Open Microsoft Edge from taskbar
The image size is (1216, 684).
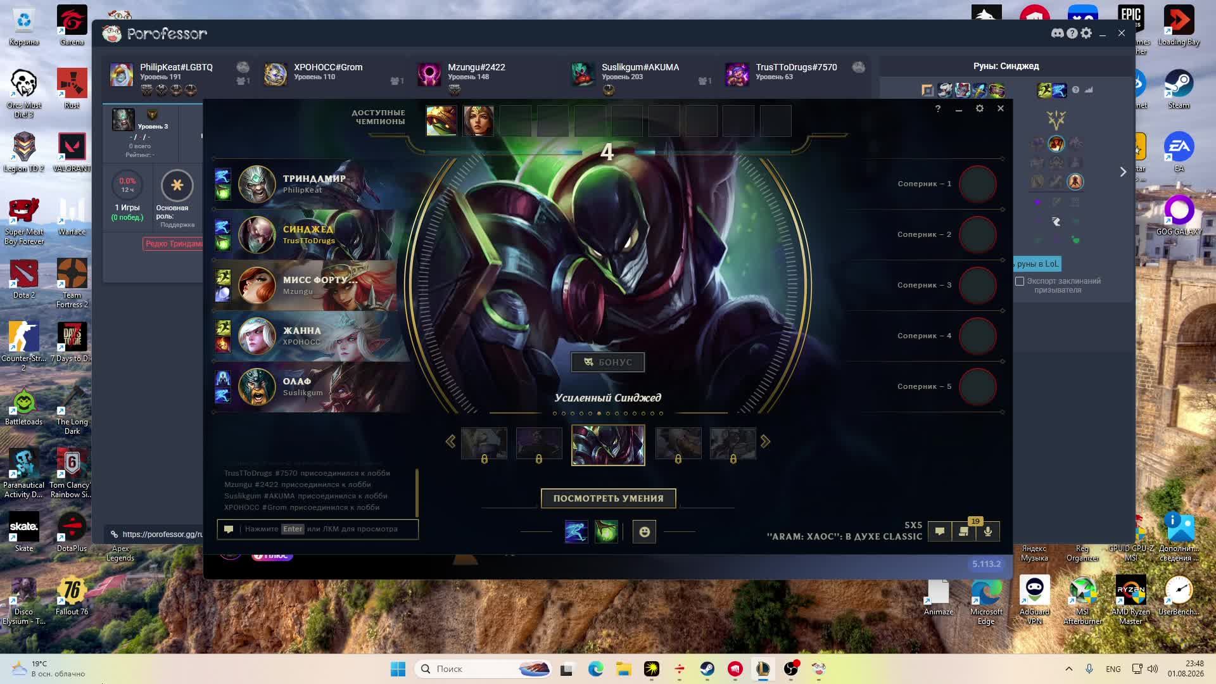point(595,669)
